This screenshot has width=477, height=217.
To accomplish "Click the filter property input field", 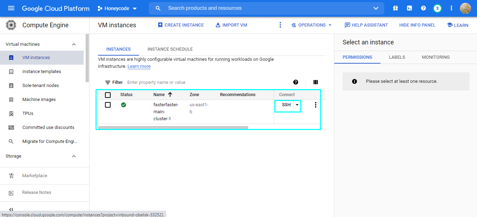I will [x=206, y=82].
